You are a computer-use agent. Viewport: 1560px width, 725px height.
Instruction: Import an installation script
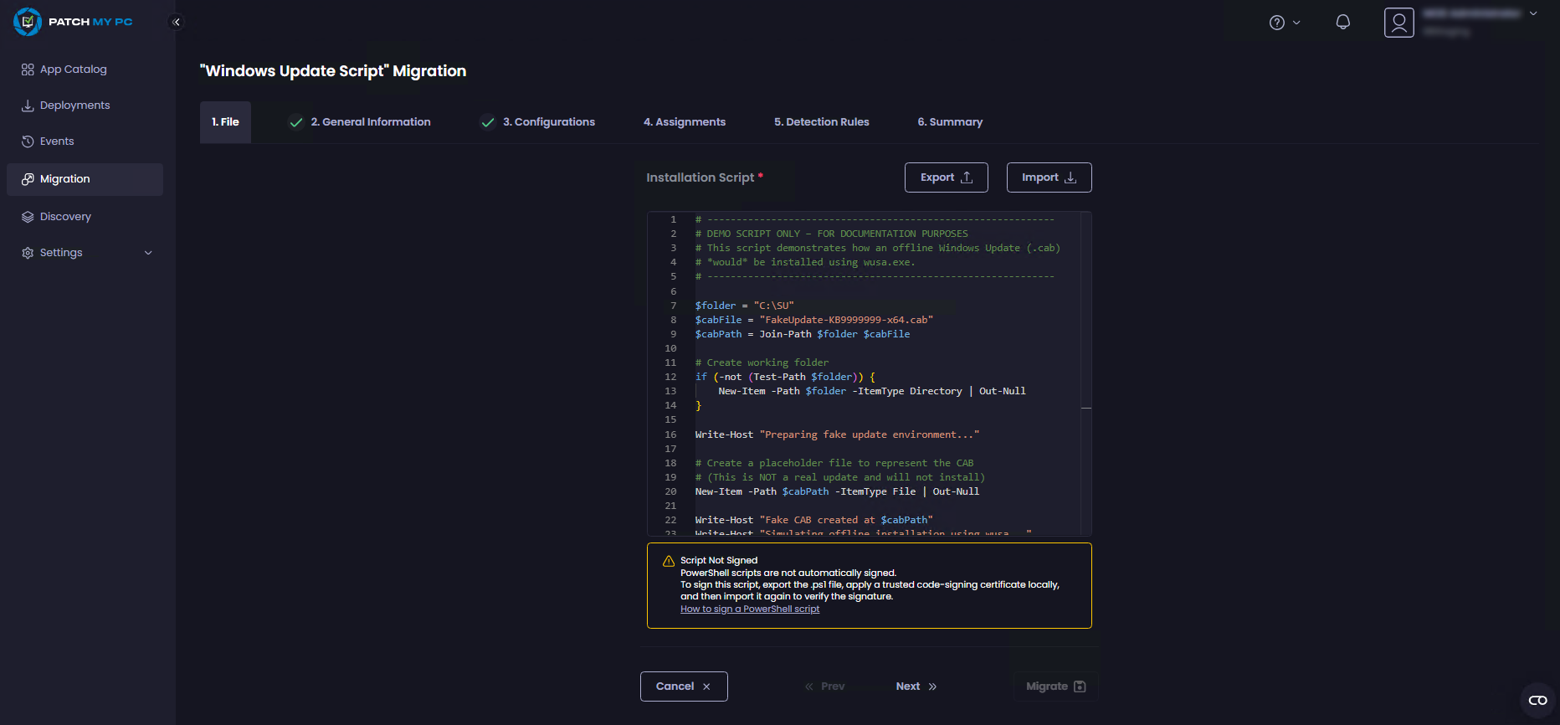tap(1049, 177)
